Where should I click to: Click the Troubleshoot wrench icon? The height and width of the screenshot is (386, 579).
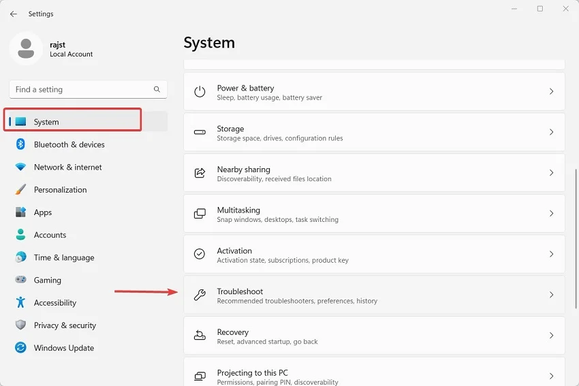coord(200,295)
